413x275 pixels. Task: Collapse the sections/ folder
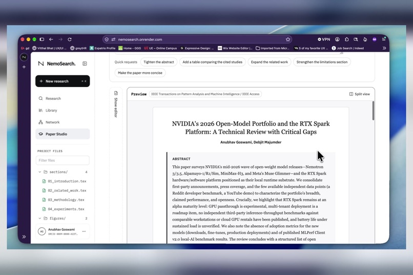pyautogui.click(x=40, y=172)
